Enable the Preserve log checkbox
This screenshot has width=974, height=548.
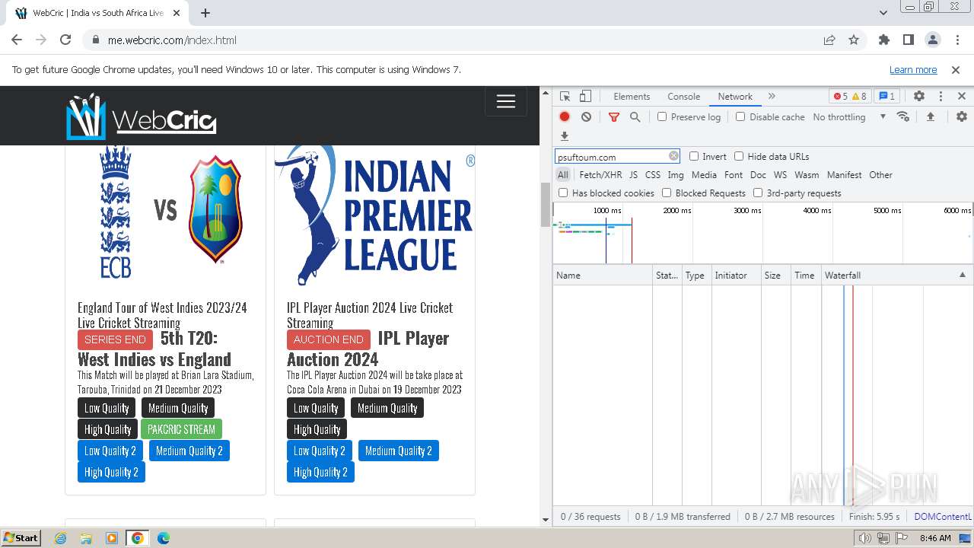662,117
